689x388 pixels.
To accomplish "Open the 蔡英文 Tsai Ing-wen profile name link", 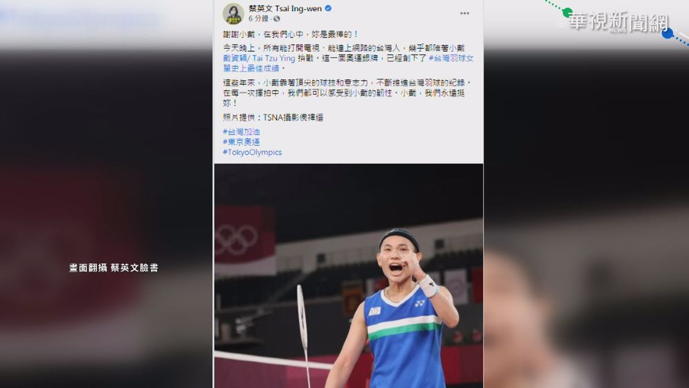I will (x=285, y=8).
